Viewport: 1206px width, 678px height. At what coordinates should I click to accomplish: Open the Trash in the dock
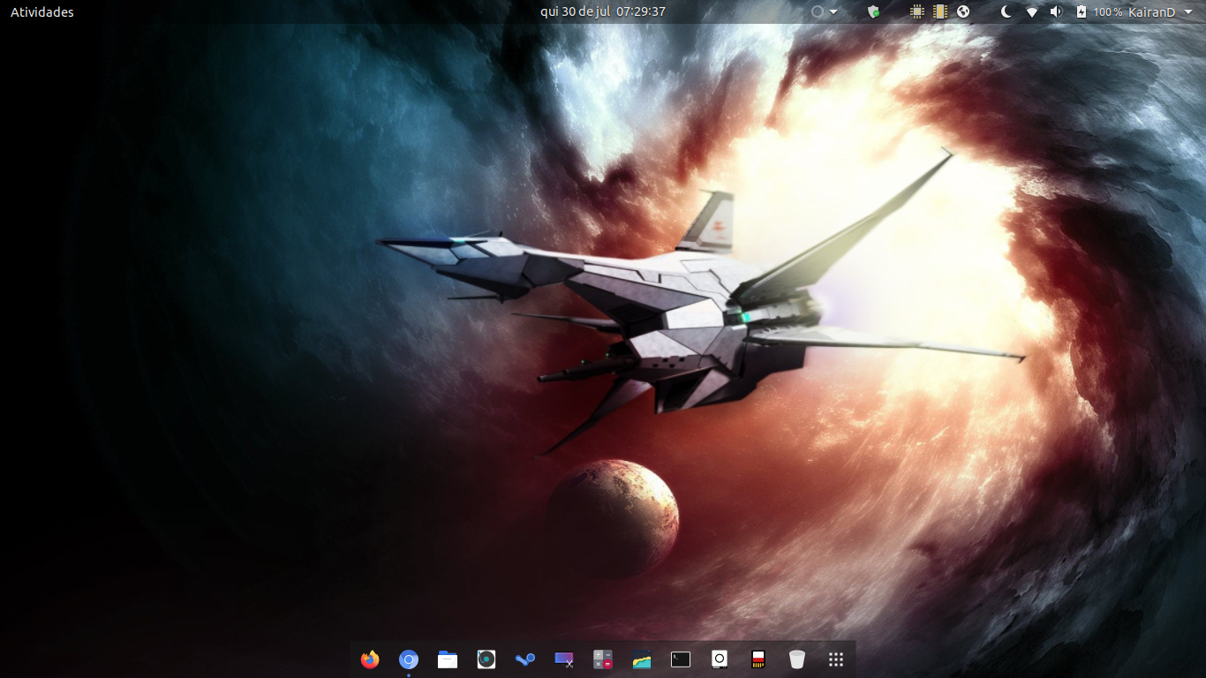click(x=797, y=659)
